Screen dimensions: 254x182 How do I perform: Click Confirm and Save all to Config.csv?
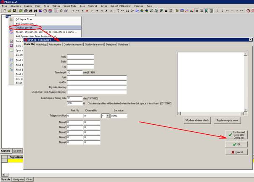(x=236, y=134)
